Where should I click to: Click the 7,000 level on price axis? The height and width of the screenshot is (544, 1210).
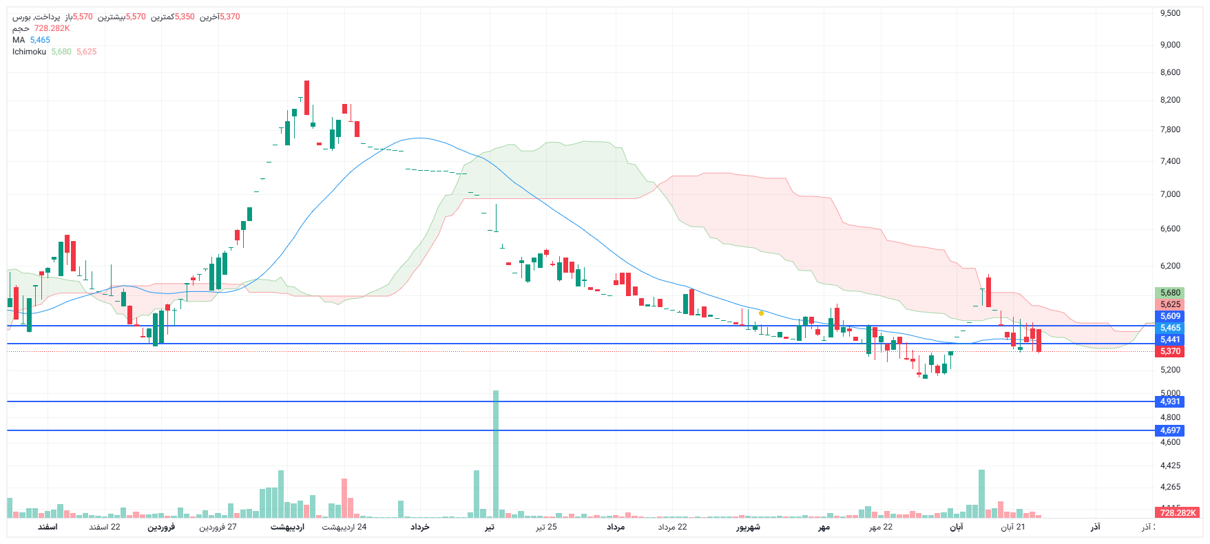coord(1170,194)
